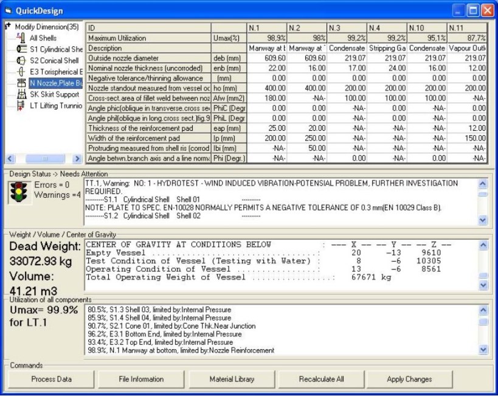Open the Material Library
This screenshot has width=498, height=396.
pyautogui.click(x=232, y=379)
